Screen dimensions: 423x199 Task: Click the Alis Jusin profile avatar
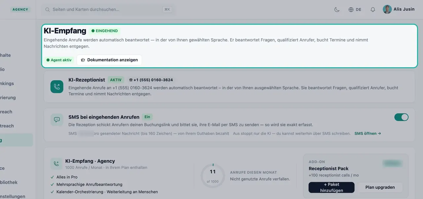pyautogui.click(x=387, y=9)
